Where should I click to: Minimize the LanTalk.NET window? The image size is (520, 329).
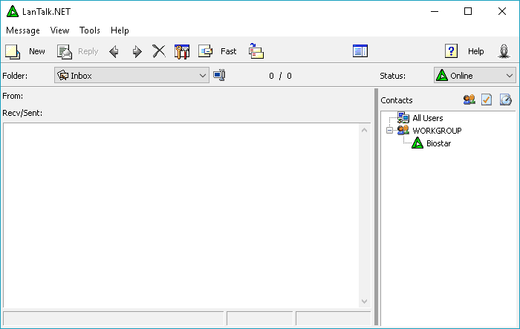tap(435, 11)
